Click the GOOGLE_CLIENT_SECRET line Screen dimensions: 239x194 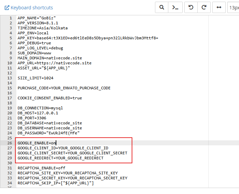[72, 153]
